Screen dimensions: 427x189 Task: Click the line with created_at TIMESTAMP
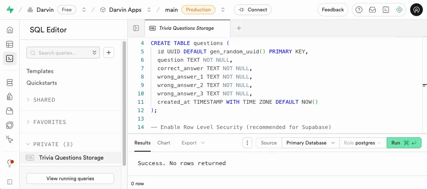click(x=238, y=102)
